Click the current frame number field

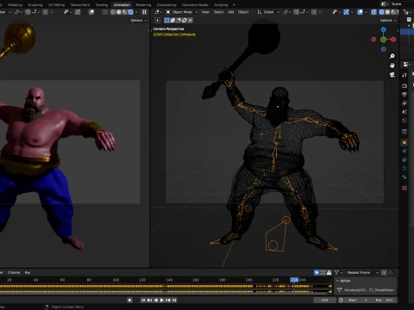click(324, 300)
